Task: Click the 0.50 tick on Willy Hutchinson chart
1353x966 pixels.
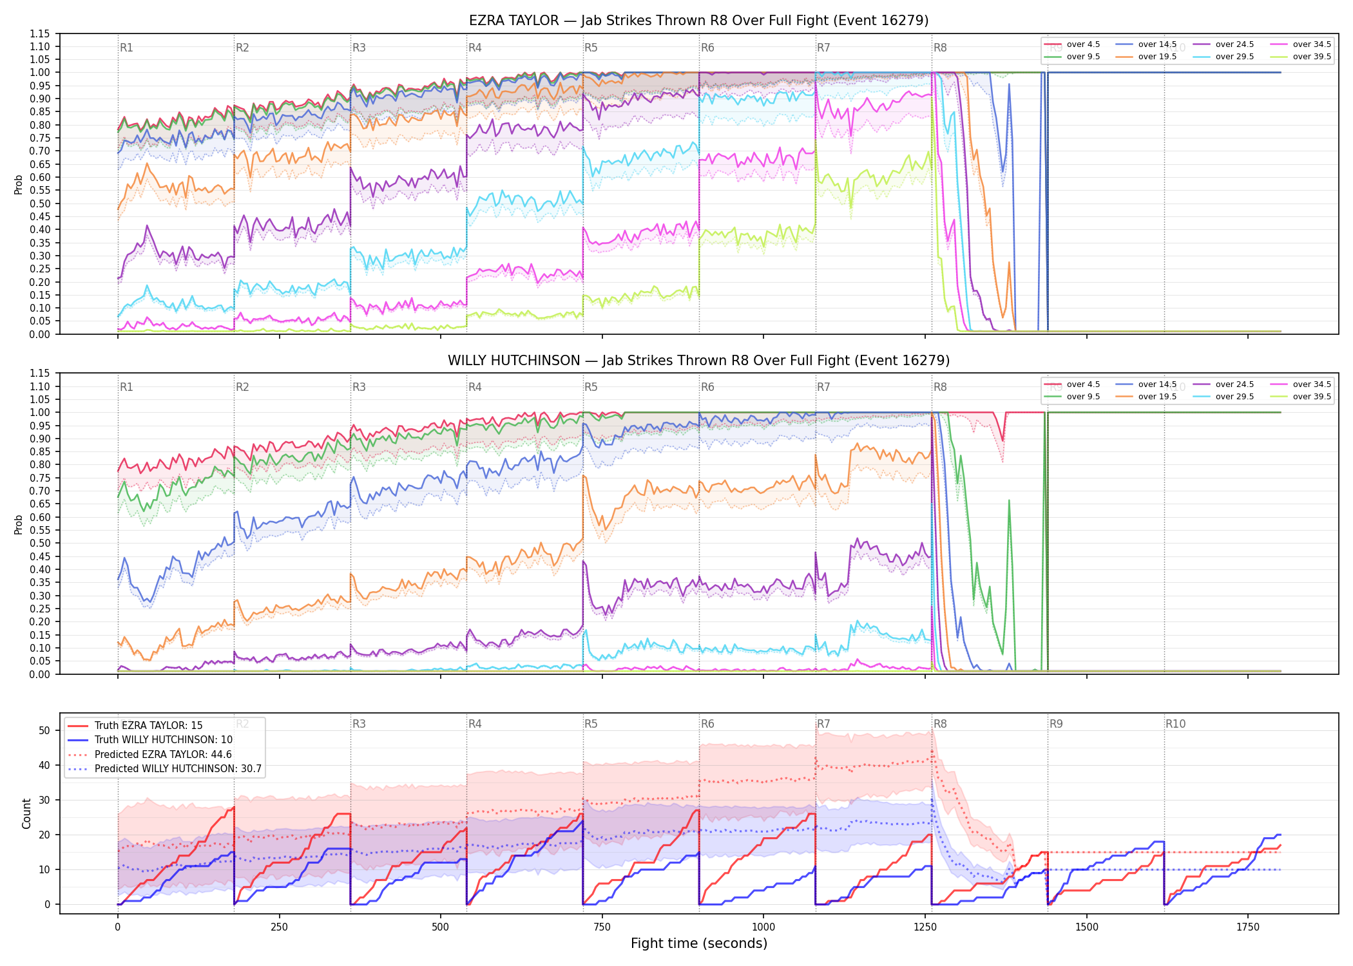Action: 39,543
